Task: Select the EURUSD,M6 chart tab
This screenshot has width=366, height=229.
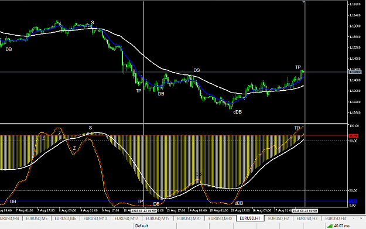Action: click(x=66, y=218)
